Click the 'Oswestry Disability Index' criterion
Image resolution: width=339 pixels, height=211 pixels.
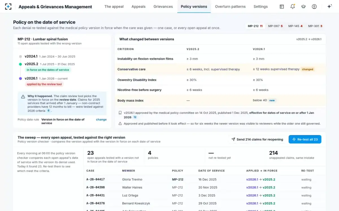point(137,80)
